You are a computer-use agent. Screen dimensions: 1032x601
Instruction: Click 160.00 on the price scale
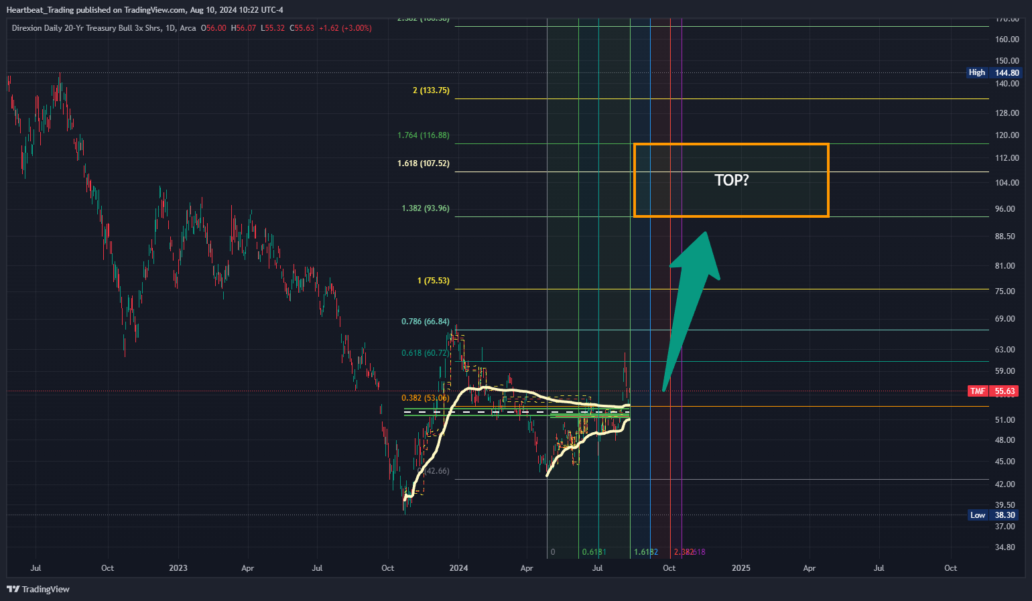click(x=1007, y=40)
